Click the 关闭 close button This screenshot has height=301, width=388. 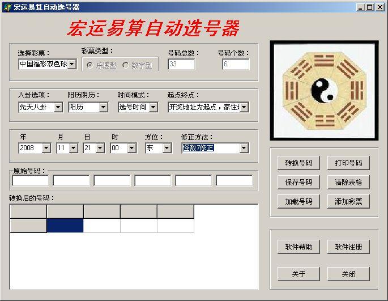tap(348, 274)
